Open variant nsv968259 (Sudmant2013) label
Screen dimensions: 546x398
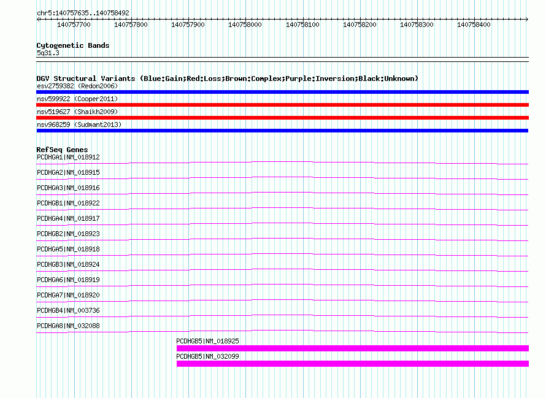pyautogui.click(x=79, y=124)
